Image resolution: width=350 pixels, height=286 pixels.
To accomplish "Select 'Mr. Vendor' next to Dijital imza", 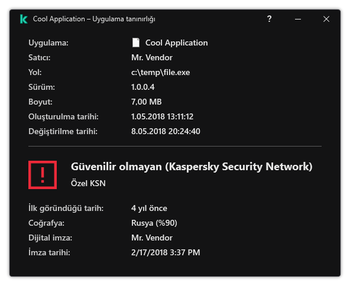I will click(152, 238).
